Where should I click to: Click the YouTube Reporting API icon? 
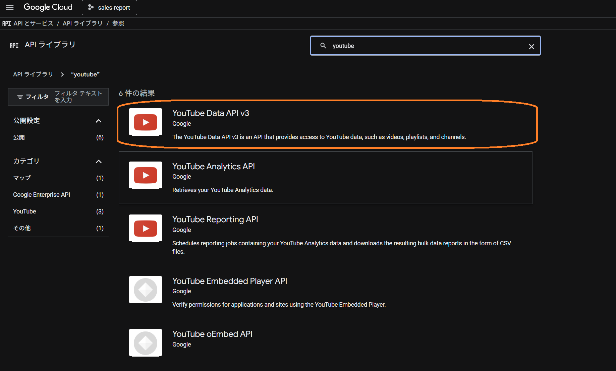click(145, 228)
